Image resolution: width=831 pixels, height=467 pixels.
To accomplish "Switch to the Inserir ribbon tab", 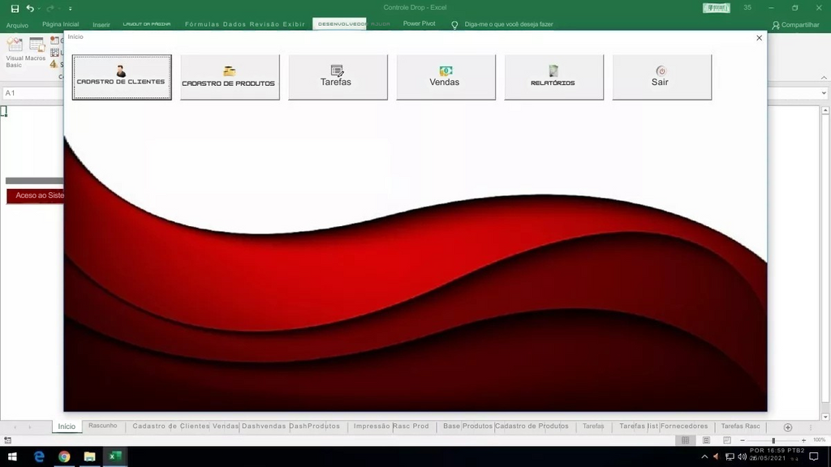I will pos(101,25).
